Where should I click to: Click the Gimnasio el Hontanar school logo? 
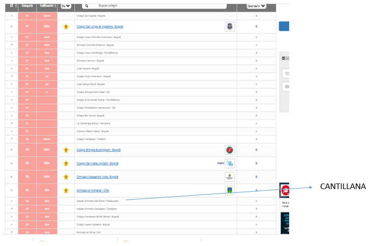(x=230, y=190)
